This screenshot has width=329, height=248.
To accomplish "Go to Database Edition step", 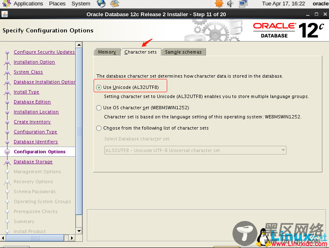I will click(x=32, y=102).
